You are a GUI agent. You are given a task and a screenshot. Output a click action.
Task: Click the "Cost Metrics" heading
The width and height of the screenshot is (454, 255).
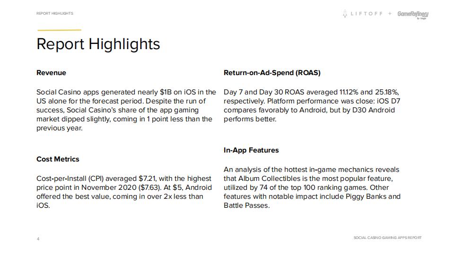[58, 159]
